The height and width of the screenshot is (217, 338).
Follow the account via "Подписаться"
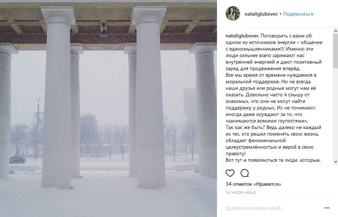pos(298,14)
